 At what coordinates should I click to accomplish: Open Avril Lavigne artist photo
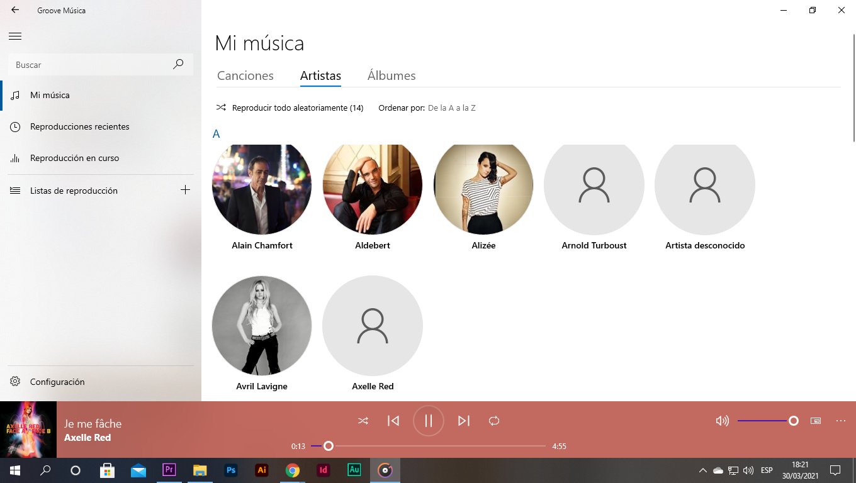coord(262,326)
